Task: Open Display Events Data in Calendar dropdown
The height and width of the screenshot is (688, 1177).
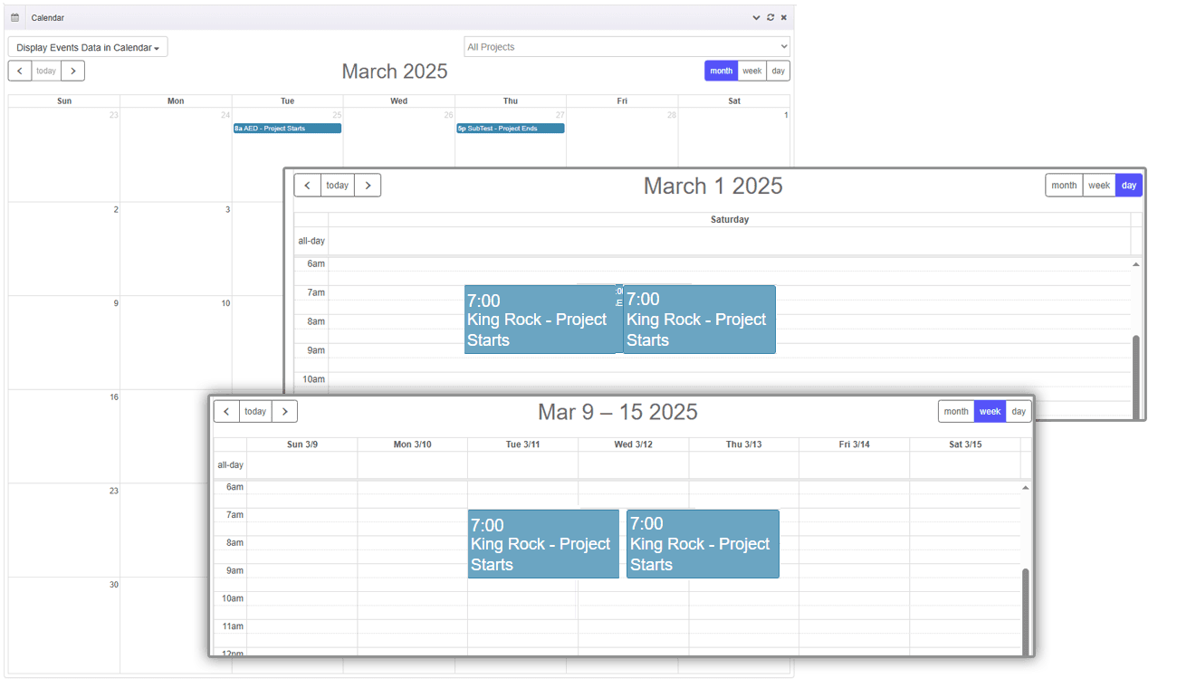Action: click(x=88, y=47)
